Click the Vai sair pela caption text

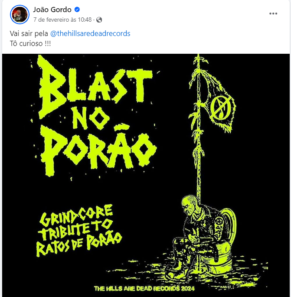[x=29, y=33]
